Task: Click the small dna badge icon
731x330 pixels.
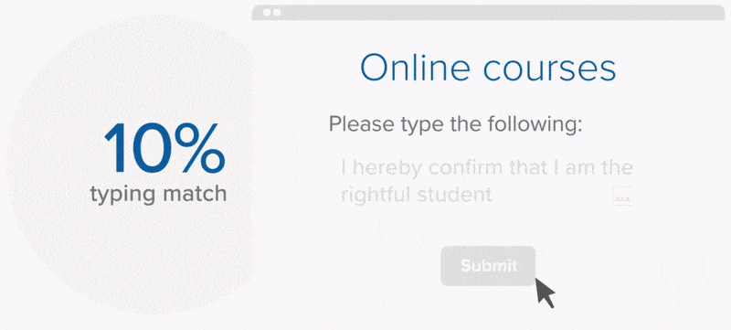Action: (x=622, y=197)
